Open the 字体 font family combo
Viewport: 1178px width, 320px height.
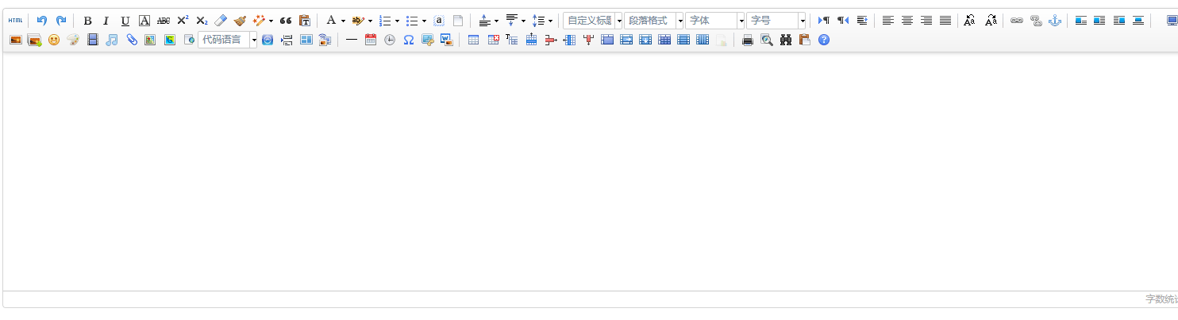[x=715, y=21]
